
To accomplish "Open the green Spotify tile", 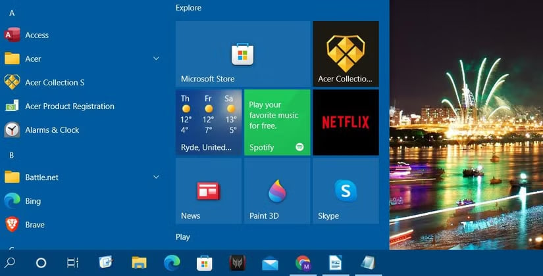I will click(277, 122).
